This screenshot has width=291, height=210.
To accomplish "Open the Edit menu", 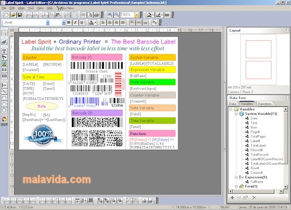I will coord(12,8).
